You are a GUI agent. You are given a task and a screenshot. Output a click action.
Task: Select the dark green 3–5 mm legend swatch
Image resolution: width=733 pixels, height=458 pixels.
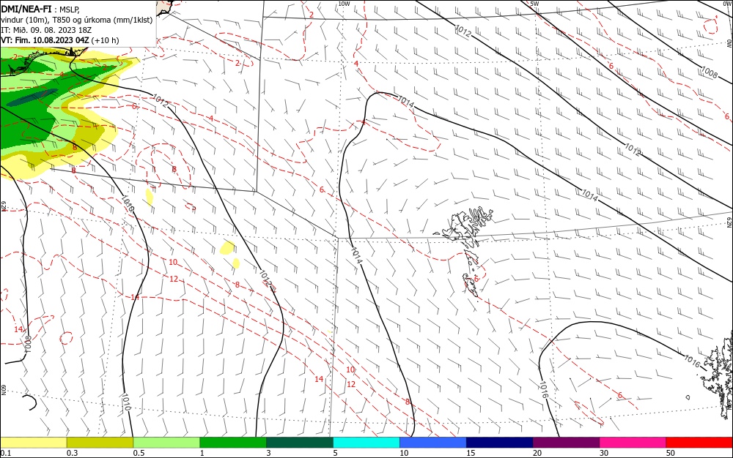pyautogui.click(x=300, y=443)
